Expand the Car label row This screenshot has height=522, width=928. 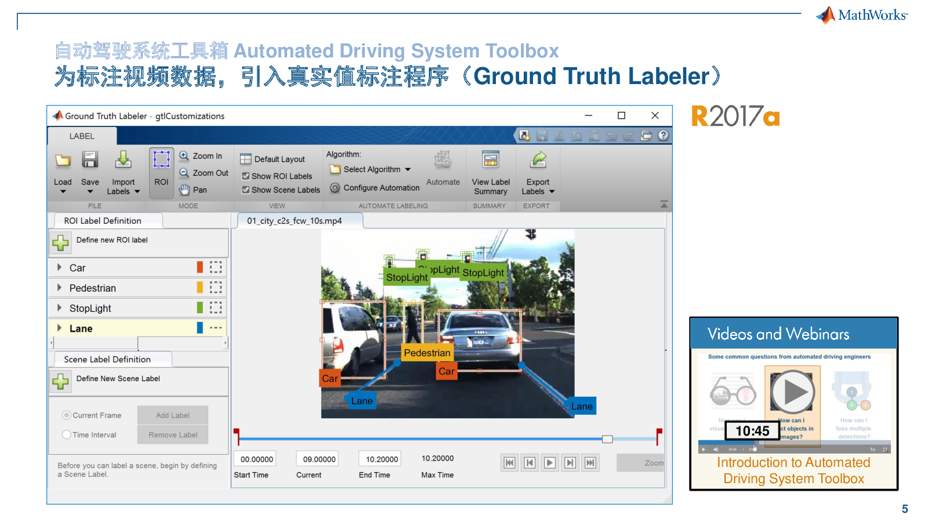(x=59, y=267)
